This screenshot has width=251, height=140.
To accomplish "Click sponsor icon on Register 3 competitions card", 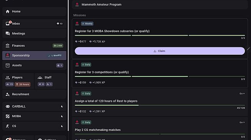I will click(77, 64).
